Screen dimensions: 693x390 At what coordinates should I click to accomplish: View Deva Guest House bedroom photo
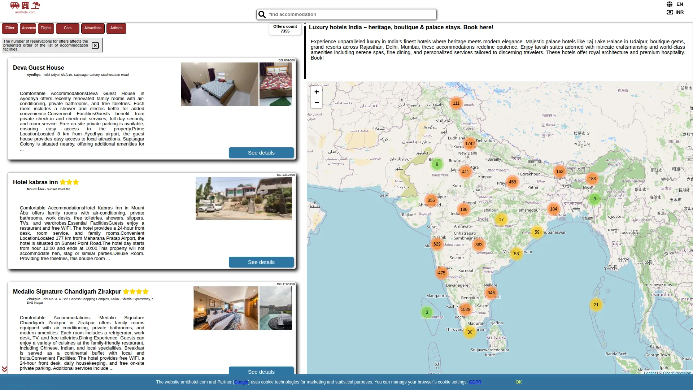(x=220, y=84)
